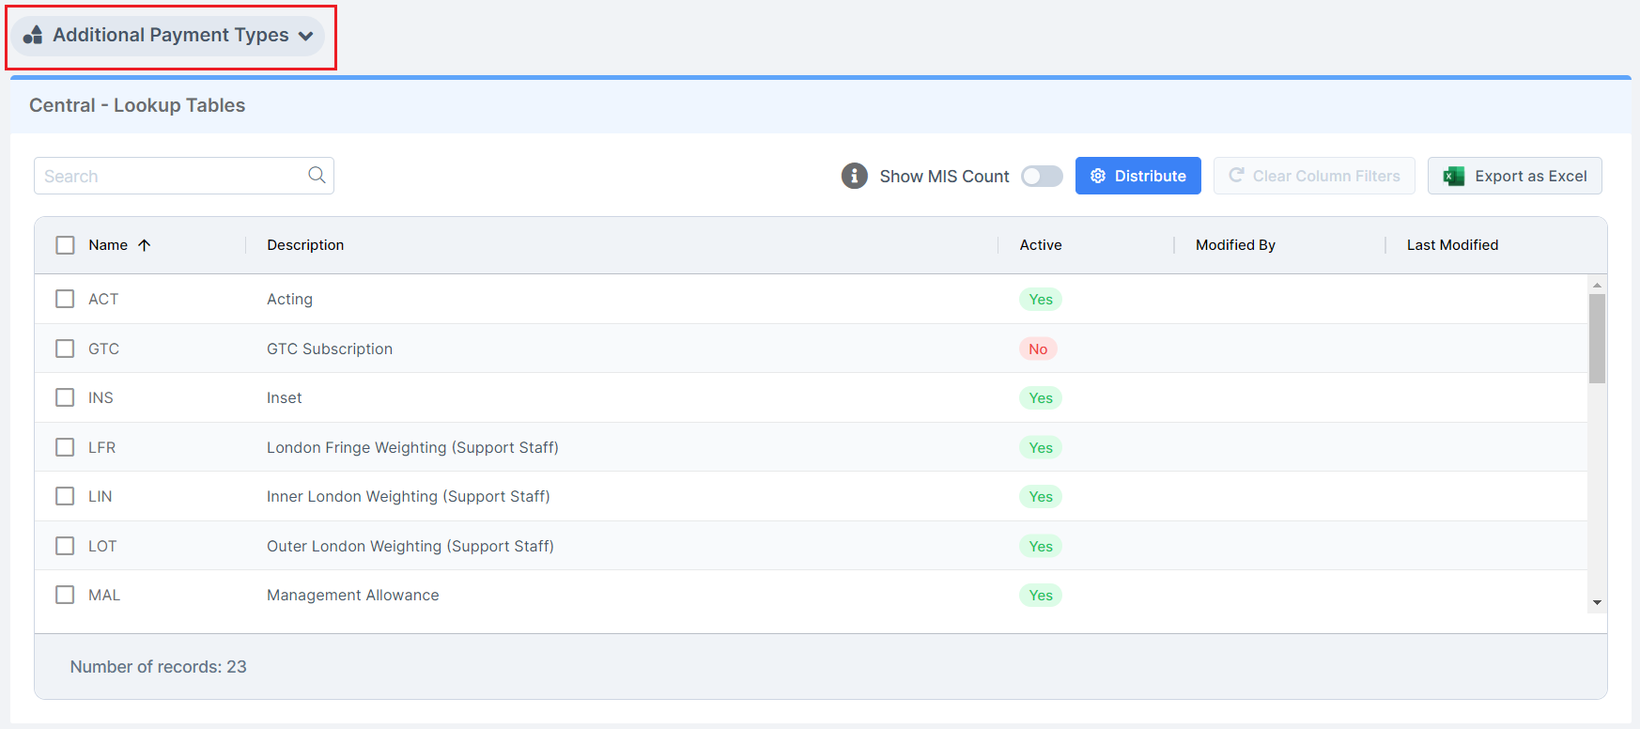
Task: Click the GTC Subscription description
Action: pyautogui.click(x=330, y=349)
